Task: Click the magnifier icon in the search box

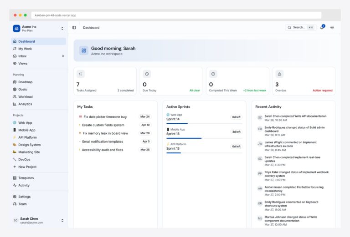Action: click(x=289, y=27)
